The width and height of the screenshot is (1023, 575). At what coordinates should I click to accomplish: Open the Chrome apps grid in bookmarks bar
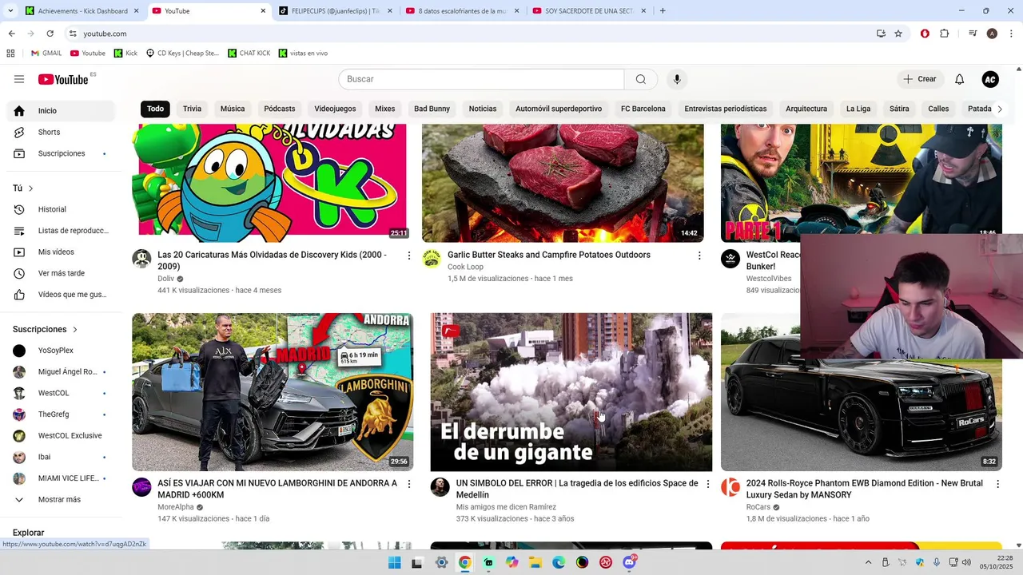coord(10,54)
